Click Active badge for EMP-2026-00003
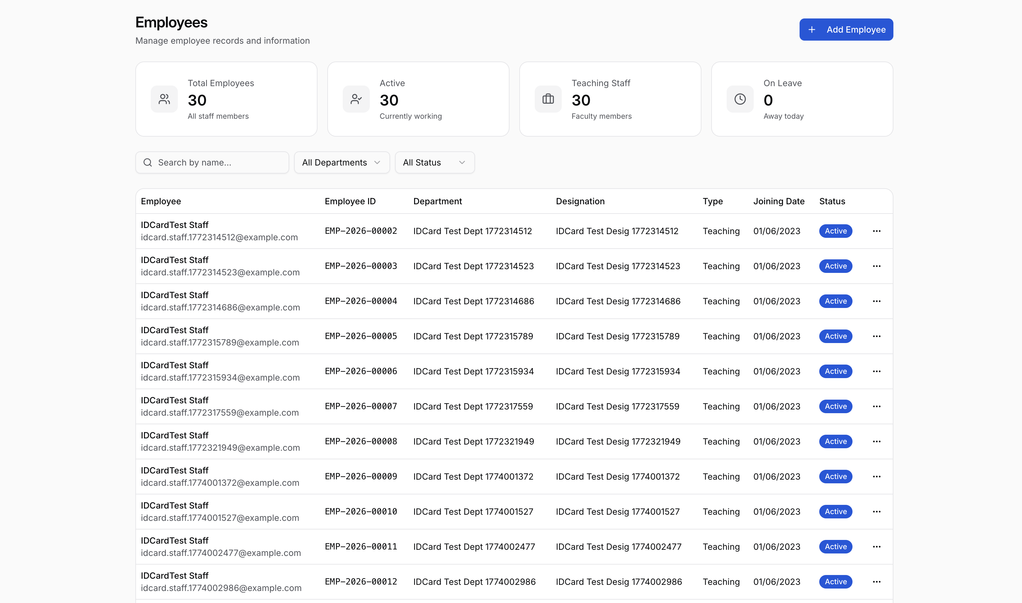This screenshot has height=603, width=1022. [x=835, y=266]
